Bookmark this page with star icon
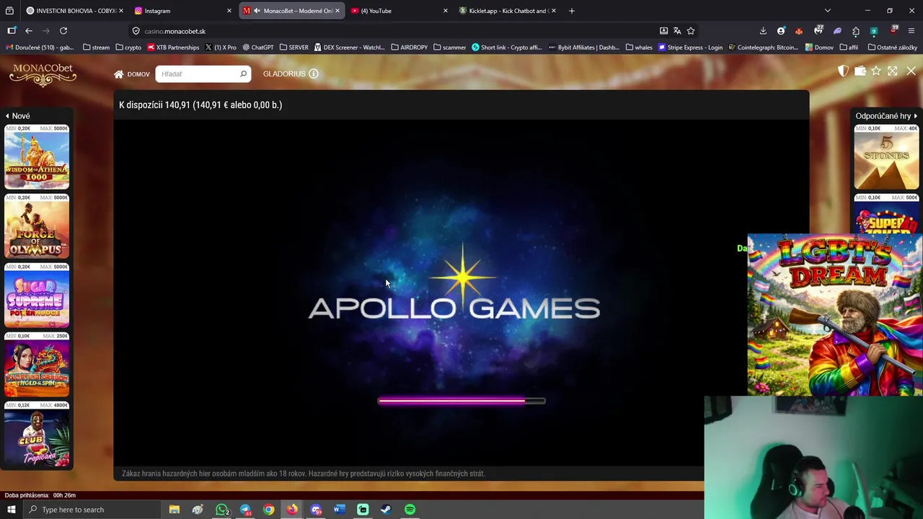The image size is (923, 519). 691,31
